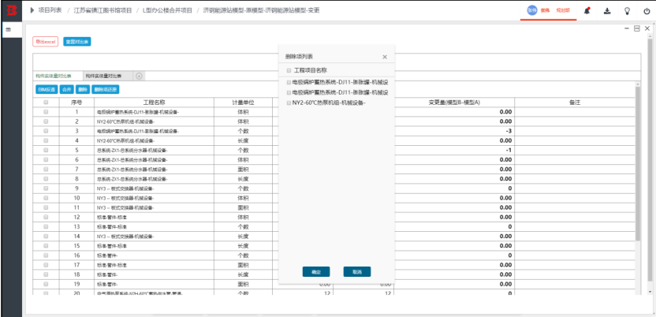This screenshot has width=656, height=317.
Task: Click 济钢能源站模型 breadcrumb entry
Action: tap(262, 10)
